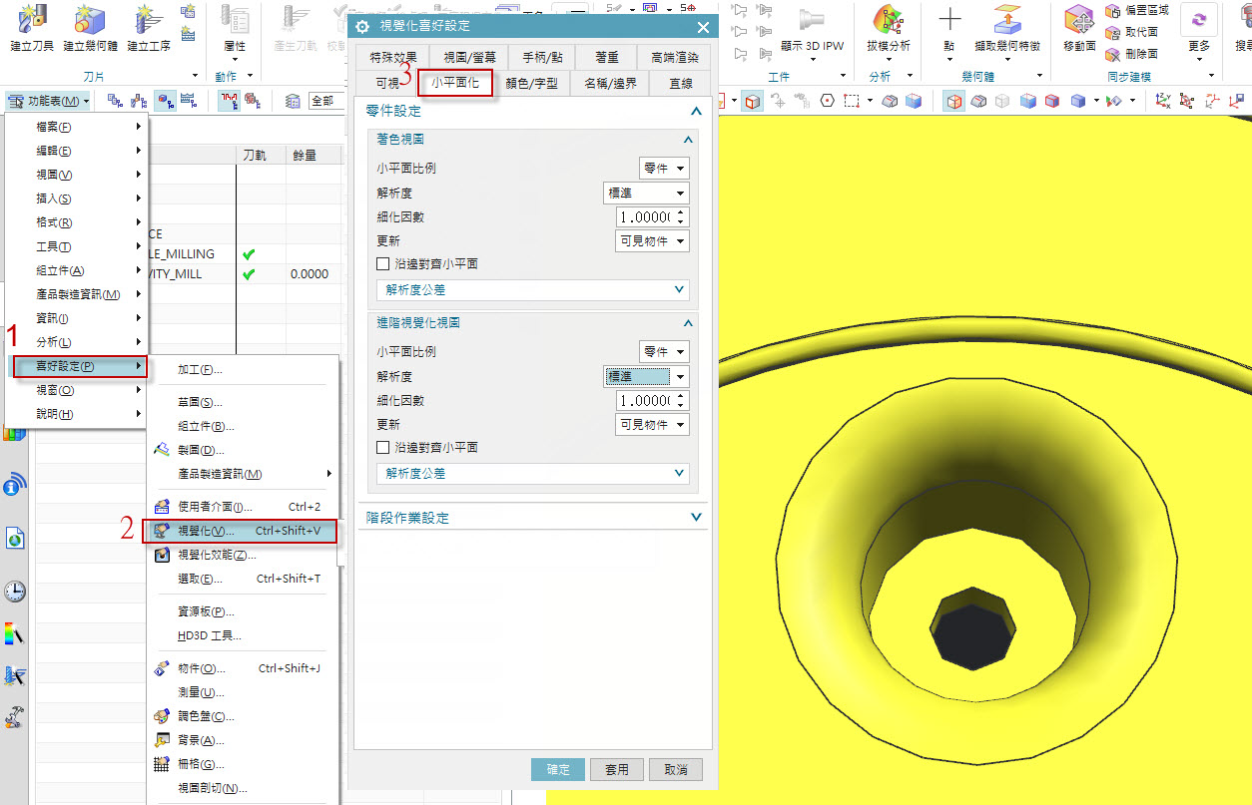Toggle first 沿邊對齊小平面 checkbox in 著色視圖
The image size is (1252, 805).
pos(383,264)
